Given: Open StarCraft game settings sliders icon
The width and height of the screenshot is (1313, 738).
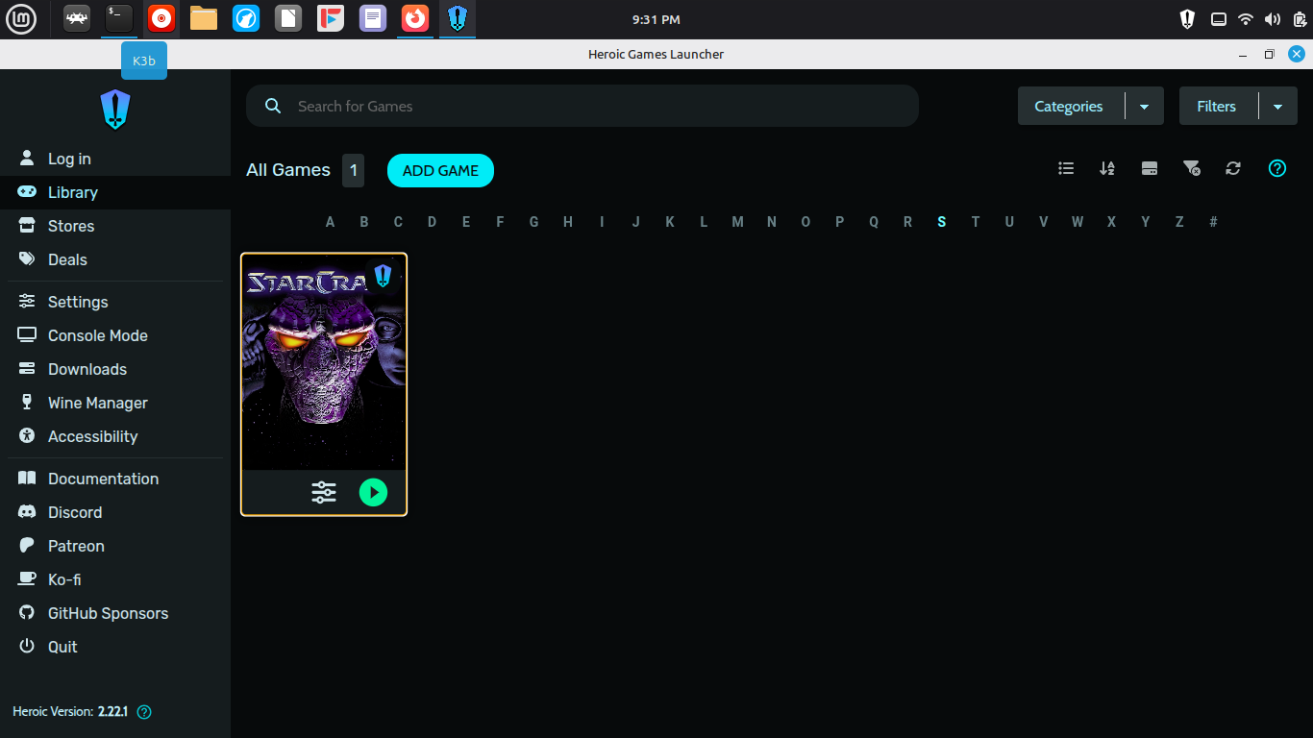Looking at the screenshot, I should tap(324, 493).
